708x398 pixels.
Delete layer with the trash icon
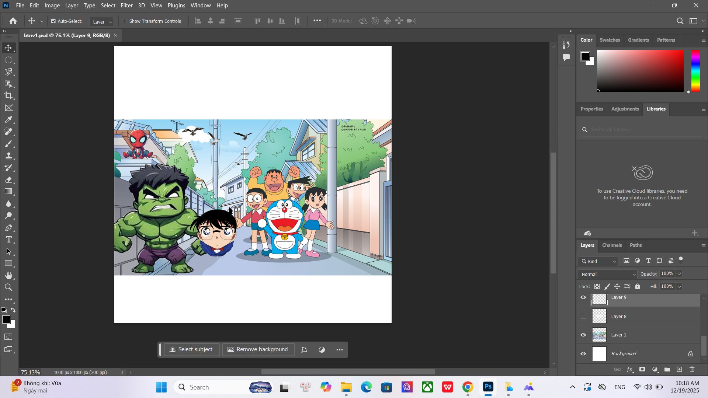coord(692,369)
